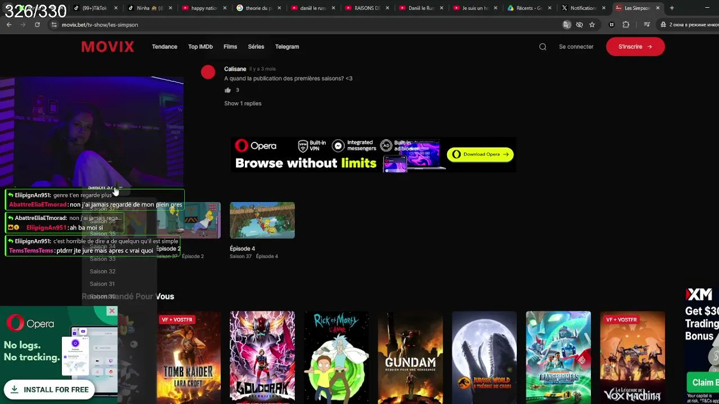Click the black square extension icon beside the puzzle icon
719x404 pixels.
point(612,25)
